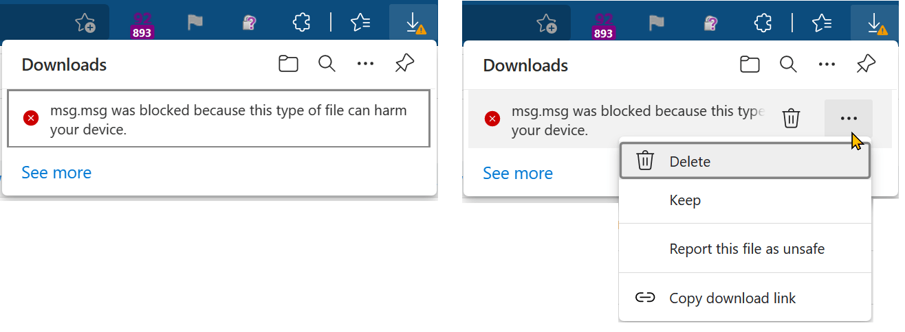Click See more link under the fully visible blocked message
The height and width of the screenshot is (332, 905).
(56, 172)
